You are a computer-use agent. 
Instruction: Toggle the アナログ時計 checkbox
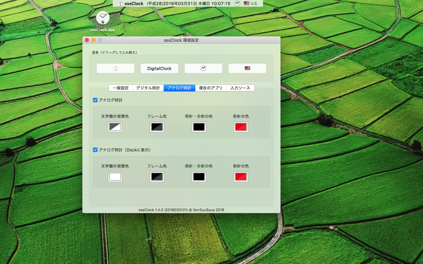[95, 100]
